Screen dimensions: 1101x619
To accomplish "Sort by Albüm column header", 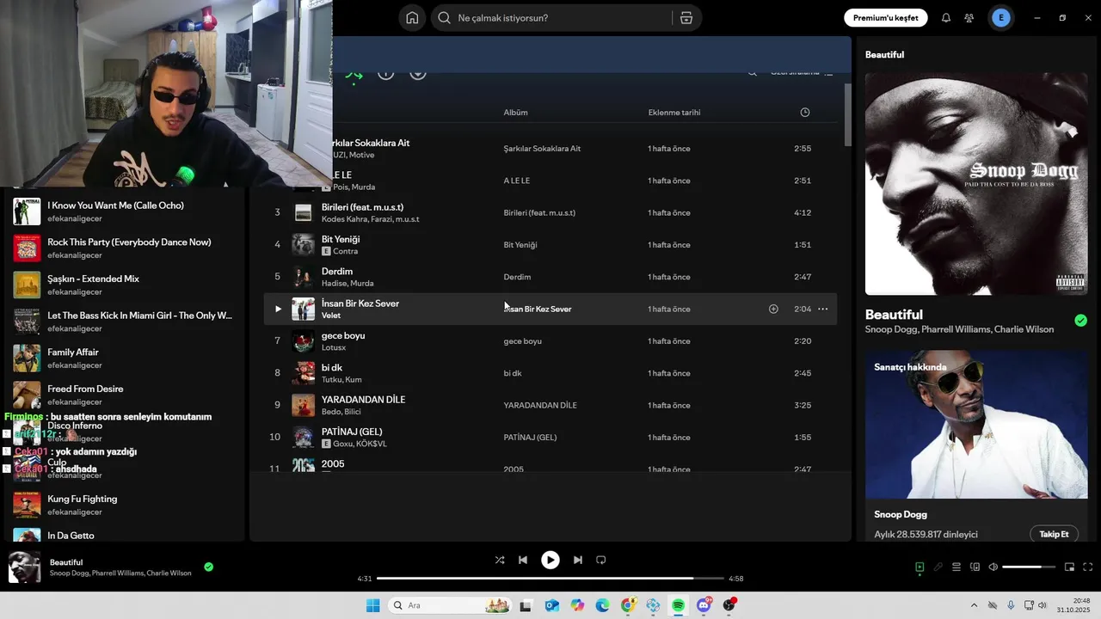I will (516, 113).
